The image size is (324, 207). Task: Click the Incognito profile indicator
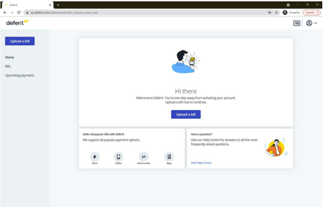point(291,13)
